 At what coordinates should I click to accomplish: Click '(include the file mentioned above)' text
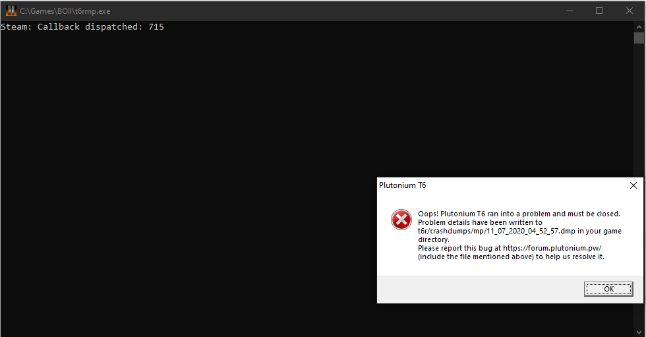click(x=476, y=257)
